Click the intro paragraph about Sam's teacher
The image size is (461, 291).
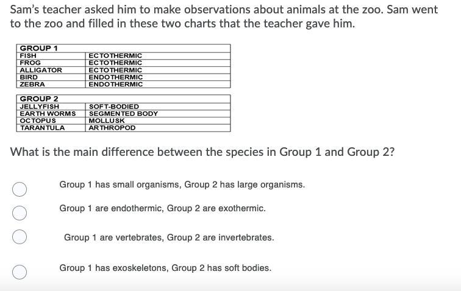click(224, 16)
